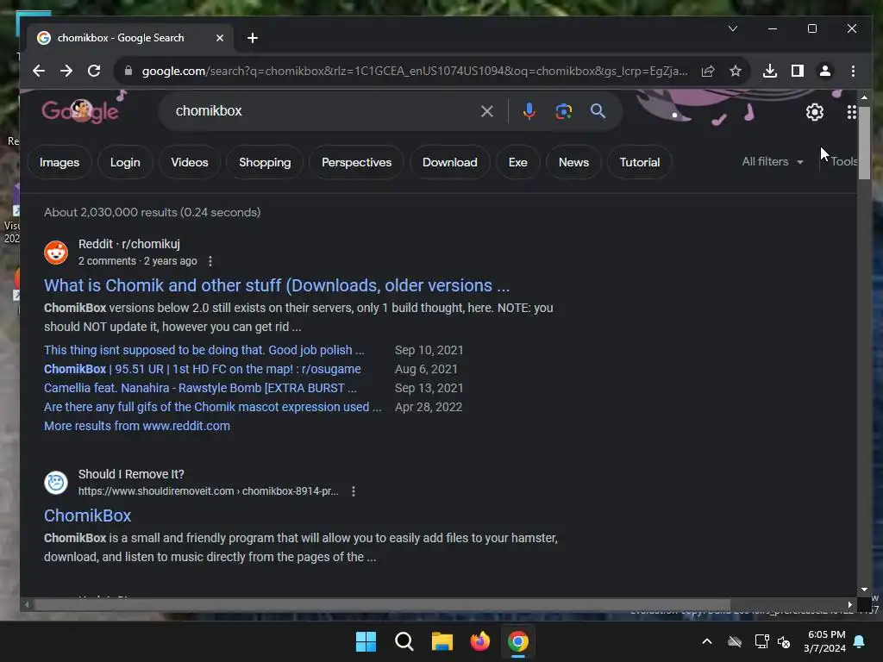The width and height of the screenshot is (883, 662).
Task: Filter results by Images
Action: coord(59,162)
